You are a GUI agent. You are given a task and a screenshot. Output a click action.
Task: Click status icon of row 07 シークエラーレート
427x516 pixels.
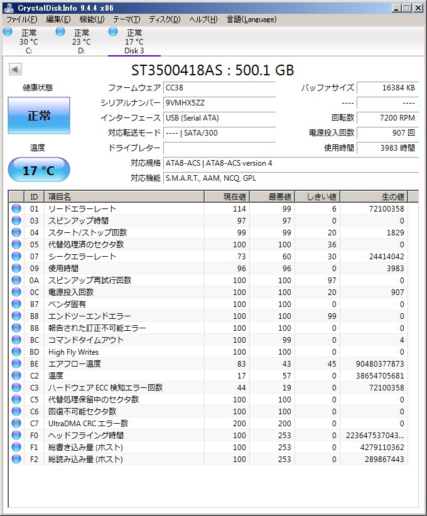[x=16, y=256]
